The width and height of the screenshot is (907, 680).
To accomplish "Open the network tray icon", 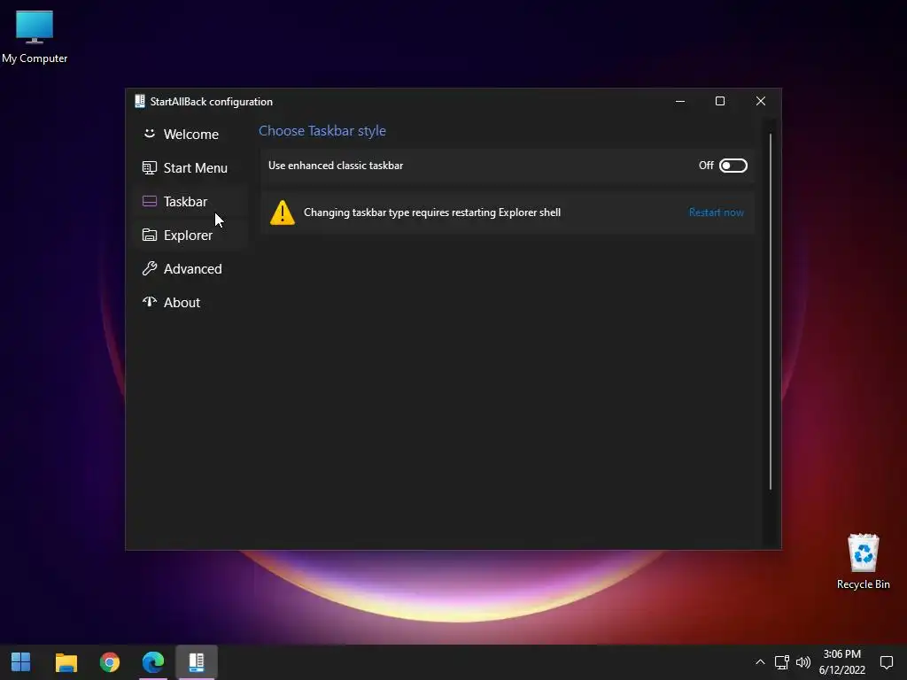I will 782,662.
